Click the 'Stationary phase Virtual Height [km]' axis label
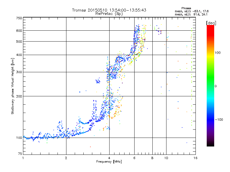 click(13, 86)
